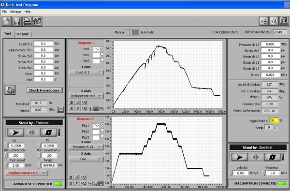Viewport: 290px width, 191px height.
Task: Click the yellow Soglia delta E field
Action: pos(274,120)
